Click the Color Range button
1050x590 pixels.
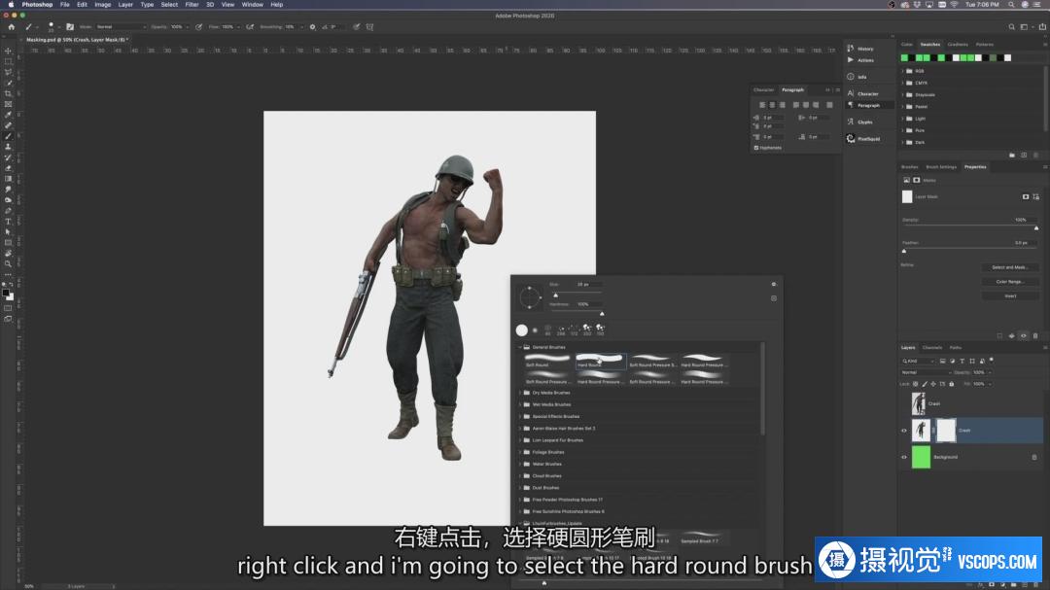point(1010,281)
